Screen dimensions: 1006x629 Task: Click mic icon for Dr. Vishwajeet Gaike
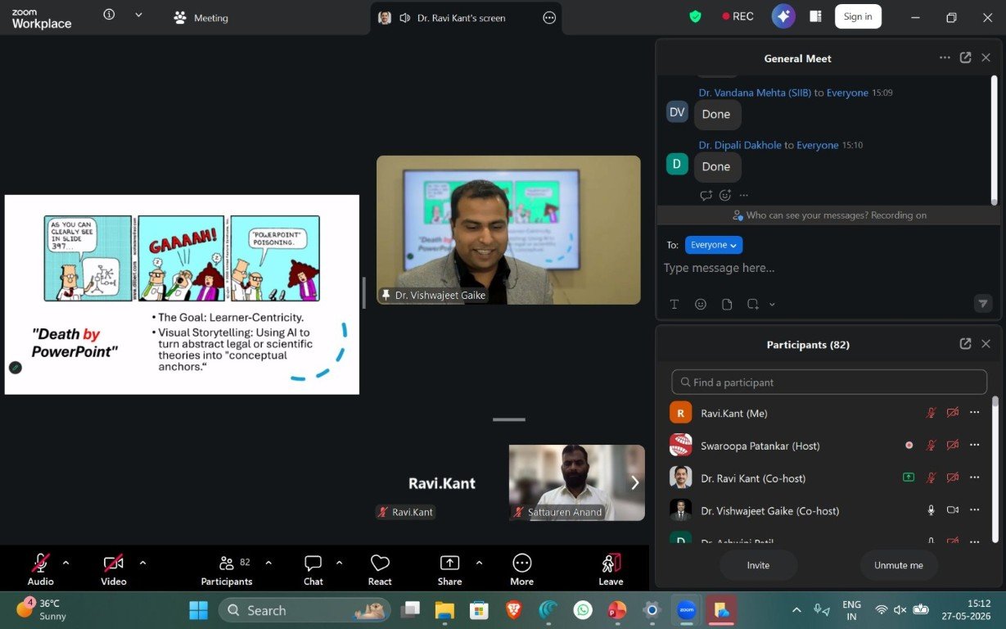(x=931, y=509)
